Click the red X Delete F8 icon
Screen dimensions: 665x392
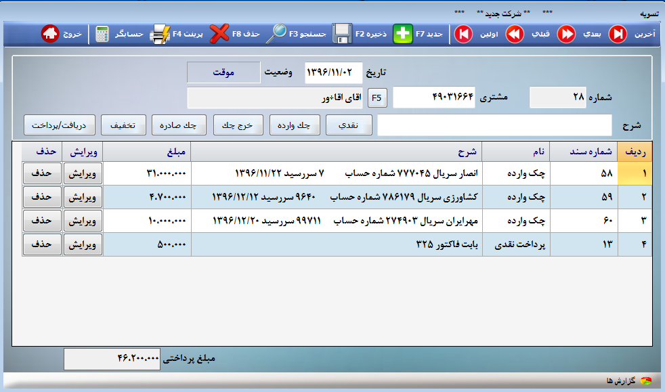tap(219, 34)
